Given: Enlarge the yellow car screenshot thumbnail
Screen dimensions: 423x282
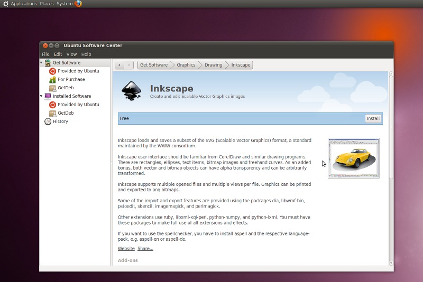Looking at the screenshot, I should [354, 158].
